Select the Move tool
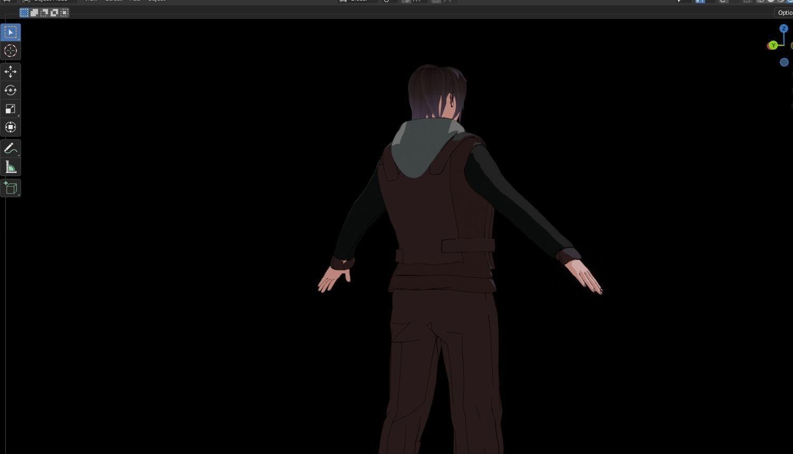 coord(11,72)
